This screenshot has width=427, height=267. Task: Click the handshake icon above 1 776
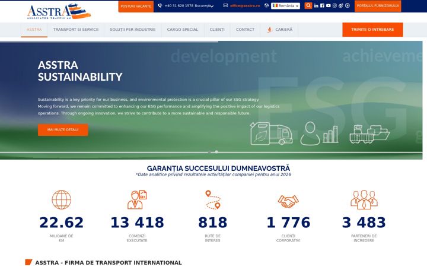point(288,201)
